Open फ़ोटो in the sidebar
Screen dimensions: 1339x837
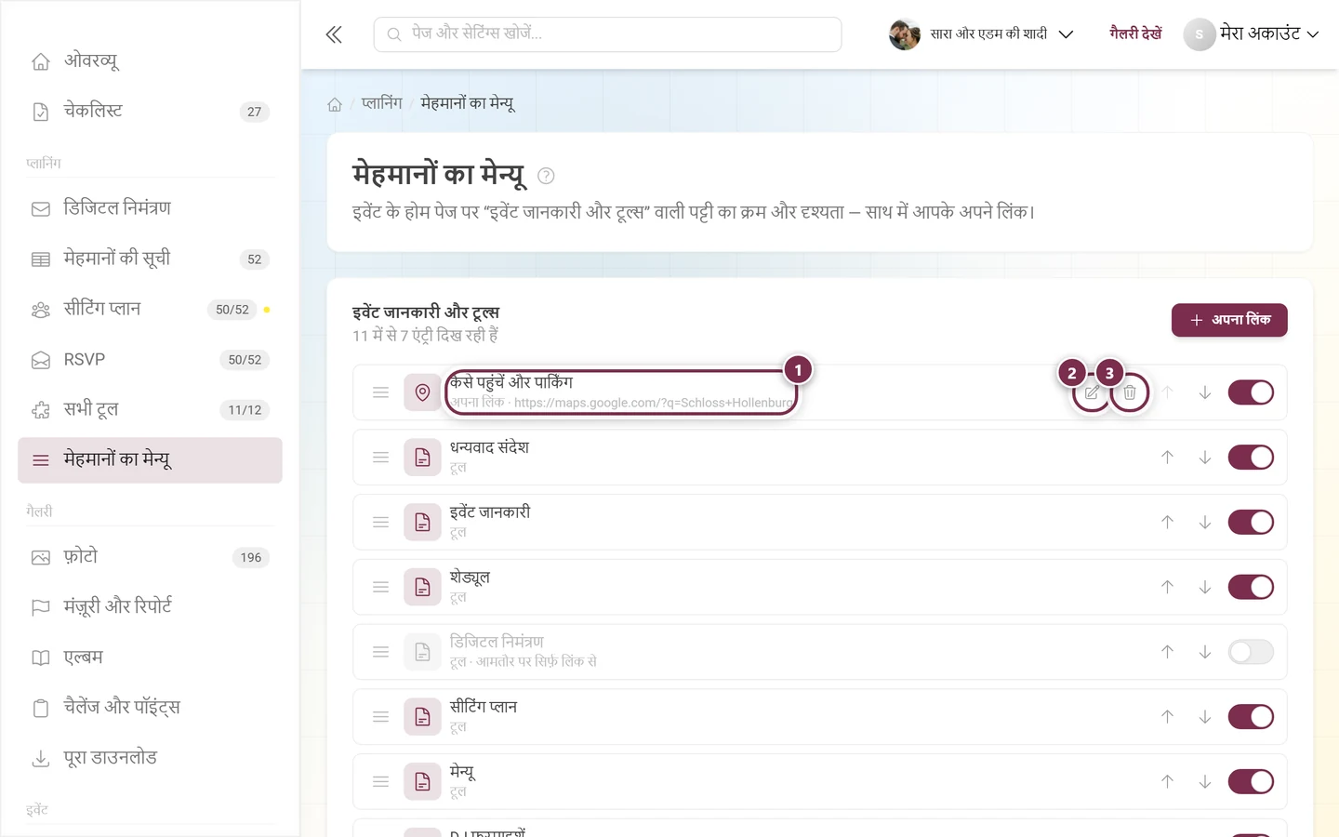(x=150, y=557)
